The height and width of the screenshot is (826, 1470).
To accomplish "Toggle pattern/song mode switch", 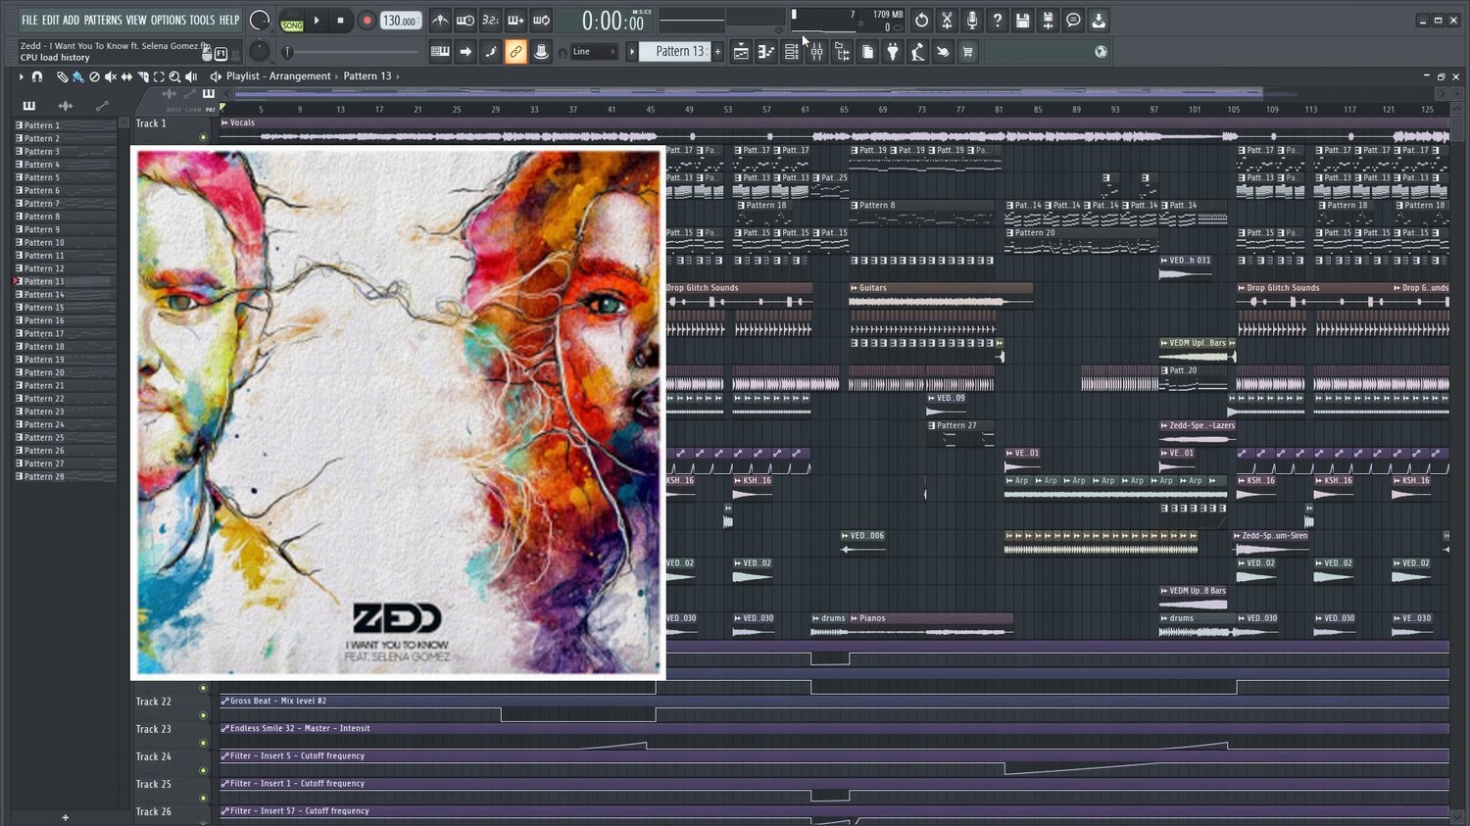I will 292,21.
